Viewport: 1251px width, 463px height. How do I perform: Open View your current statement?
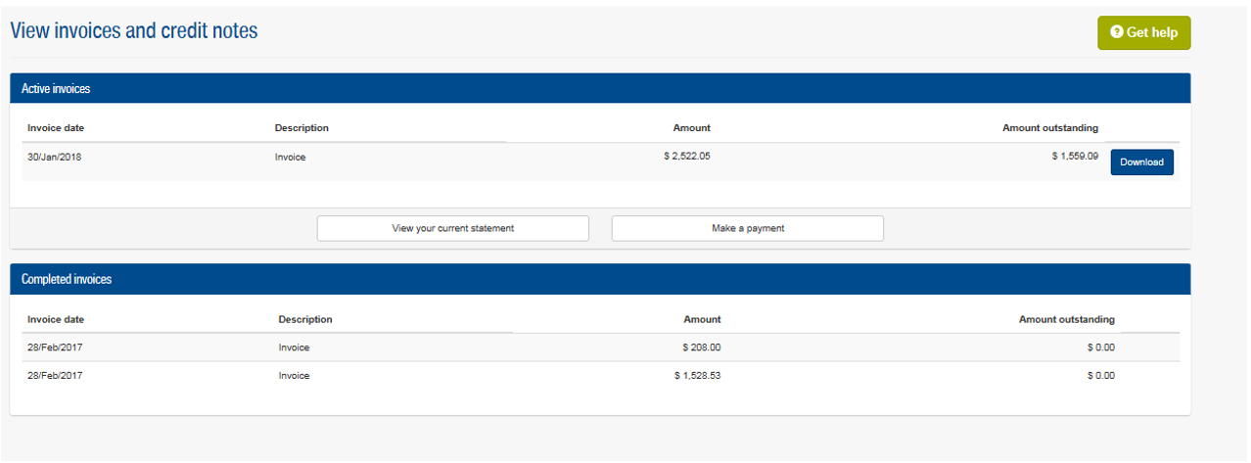coord(452,228)
